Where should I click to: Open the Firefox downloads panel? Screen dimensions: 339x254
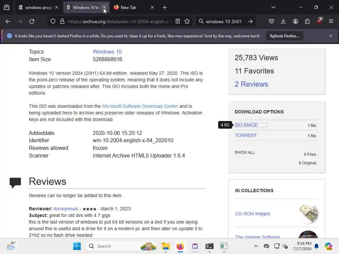[x=283, y=21]
